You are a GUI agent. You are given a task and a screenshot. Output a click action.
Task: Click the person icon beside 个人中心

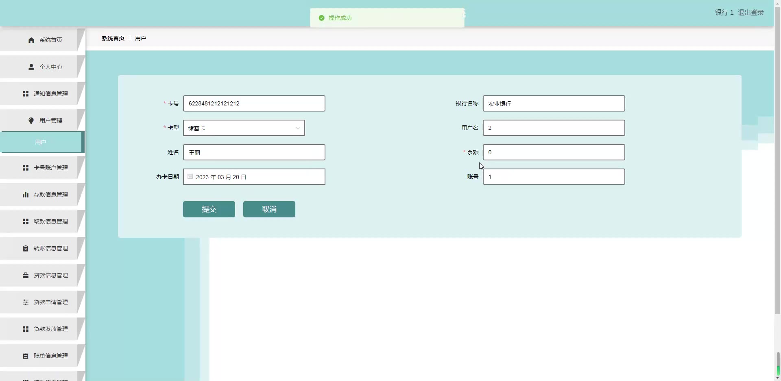31,67
